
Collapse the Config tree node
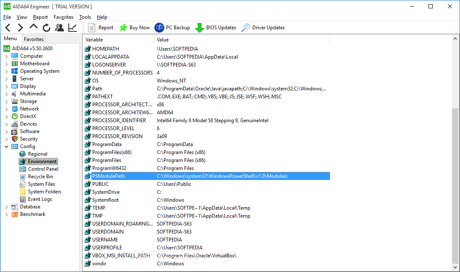6,147
